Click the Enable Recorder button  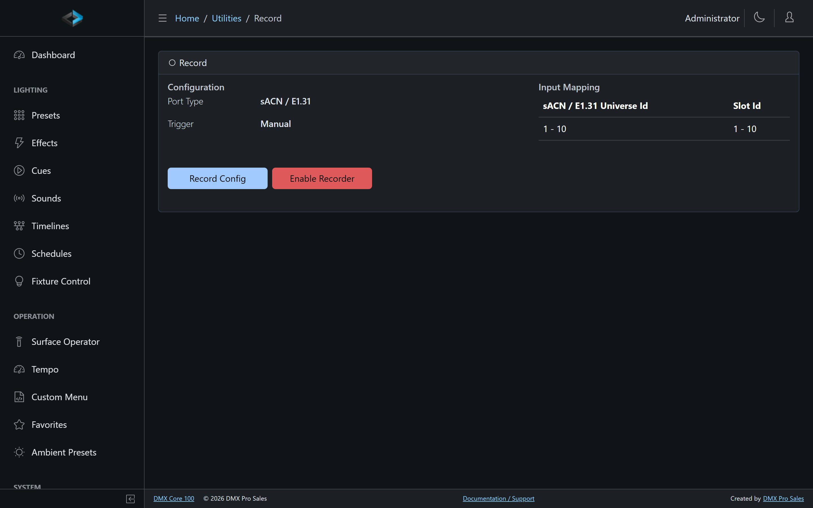pyautogui.click(x=322, y=178)
